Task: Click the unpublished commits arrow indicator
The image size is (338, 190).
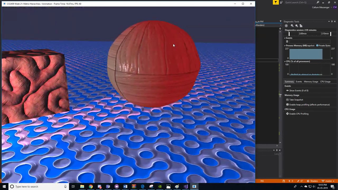Action: [x=290, y=181]
